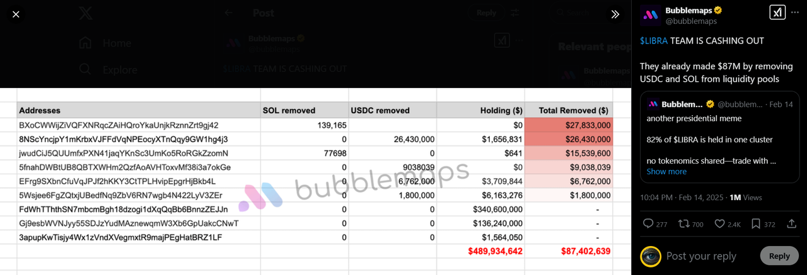
Task: Collapse the side panel with the double chevron
Action: [x=615, y=14]
